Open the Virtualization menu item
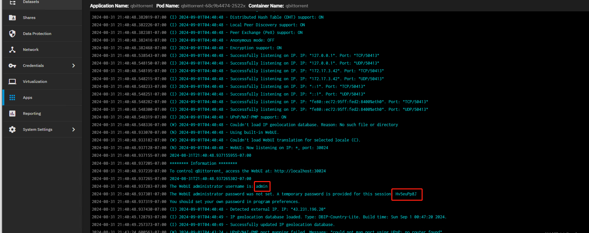 (x=42, y=82)
